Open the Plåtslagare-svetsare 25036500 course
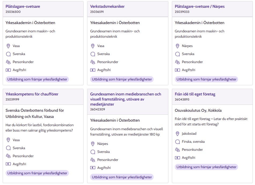 click(x=23, y=6)
